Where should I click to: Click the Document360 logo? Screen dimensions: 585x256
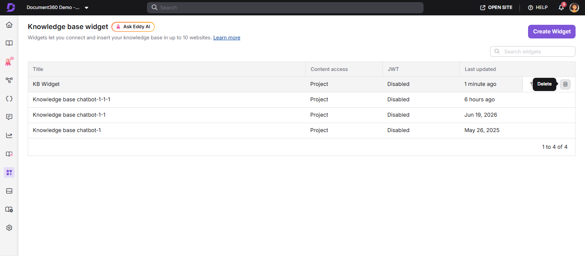point(11,8)
